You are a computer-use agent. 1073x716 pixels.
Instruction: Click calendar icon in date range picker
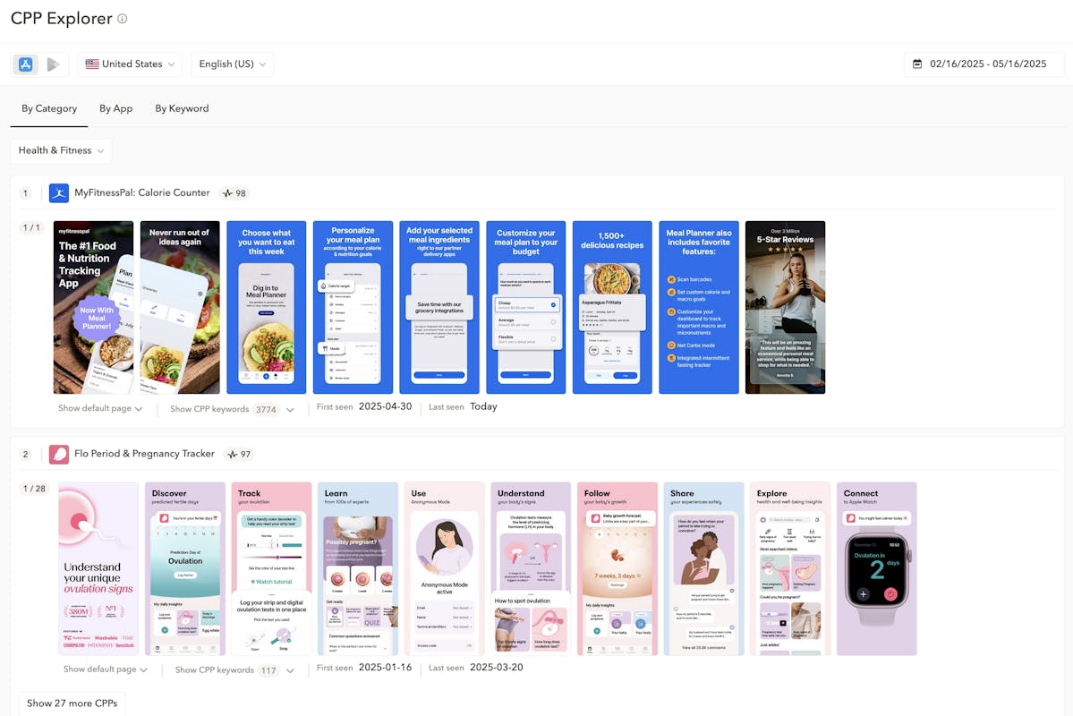tap(917, 64)
